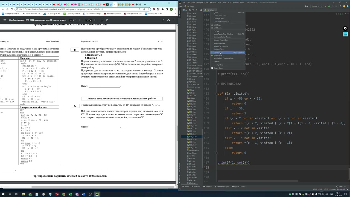Open user account dropdown in PyCharm toolbar
The height and width of the screenshot is (197, 350).
tap(306, 6)
